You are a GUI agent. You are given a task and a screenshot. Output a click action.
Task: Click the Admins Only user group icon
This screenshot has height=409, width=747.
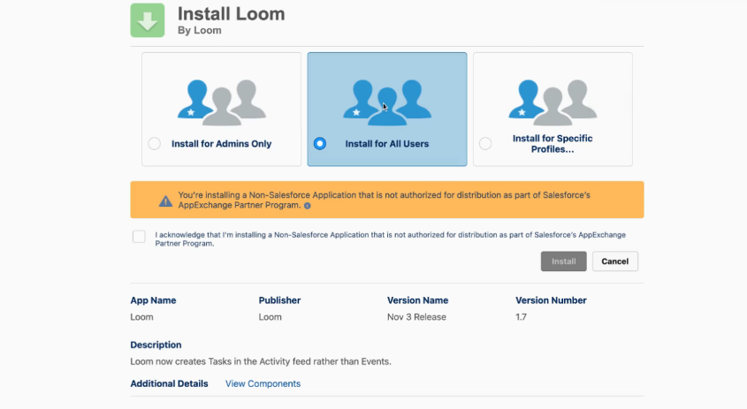[x=222, y=102]
